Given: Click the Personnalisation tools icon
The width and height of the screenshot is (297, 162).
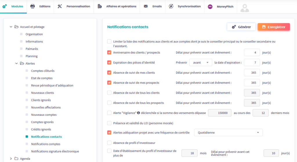Looking at the screenshot, I should [x=60, y=6].
